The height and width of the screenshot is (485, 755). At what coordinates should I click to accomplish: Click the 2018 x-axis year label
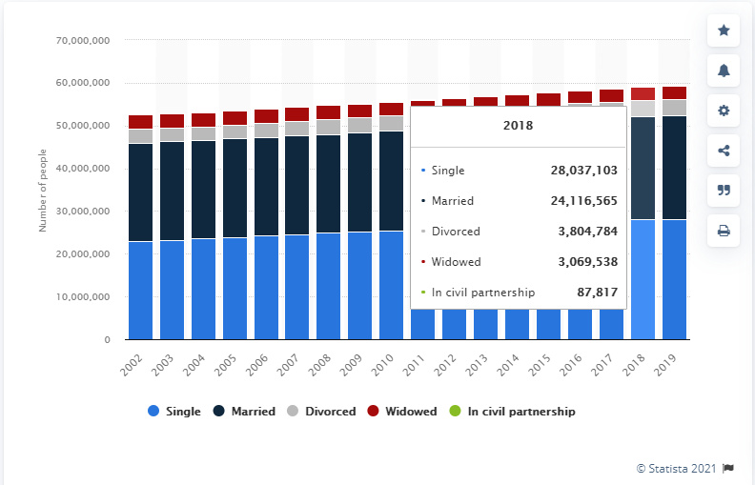(634, 365)
